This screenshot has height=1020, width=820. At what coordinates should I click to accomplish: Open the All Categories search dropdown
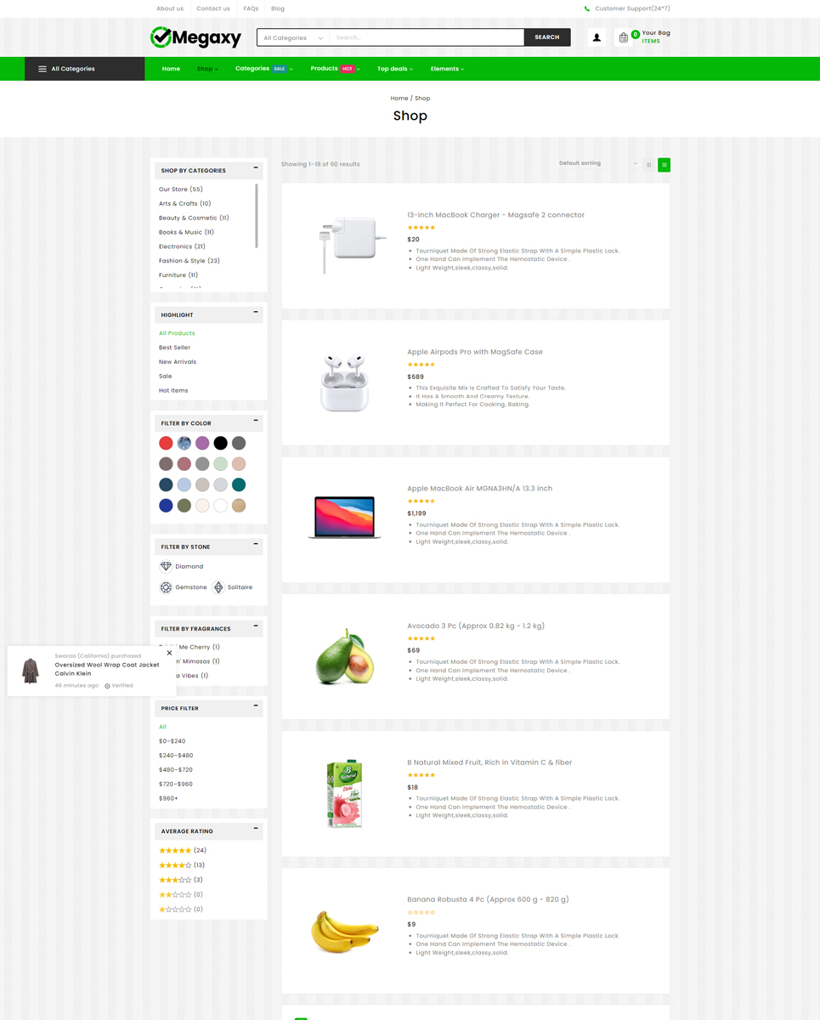293,37
